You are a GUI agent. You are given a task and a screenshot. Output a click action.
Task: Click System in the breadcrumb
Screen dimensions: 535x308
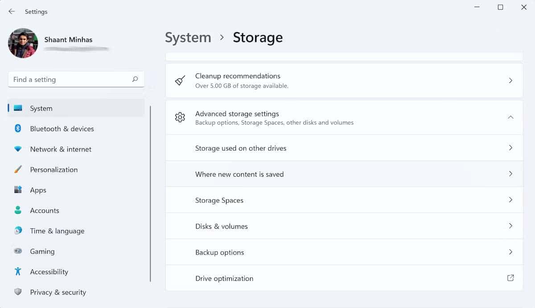point(188,38)
